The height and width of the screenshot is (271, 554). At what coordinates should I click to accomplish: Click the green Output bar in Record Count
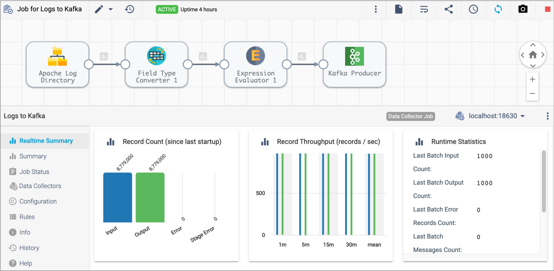tap(150, 197)
